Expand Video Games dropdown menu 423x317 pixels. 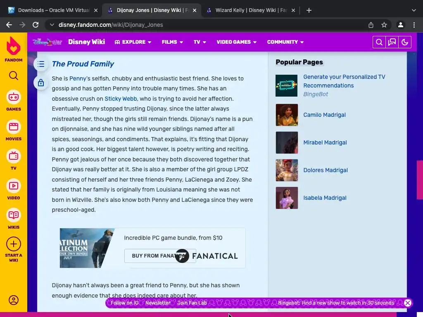pyautogui.click(x=236, y=42)
